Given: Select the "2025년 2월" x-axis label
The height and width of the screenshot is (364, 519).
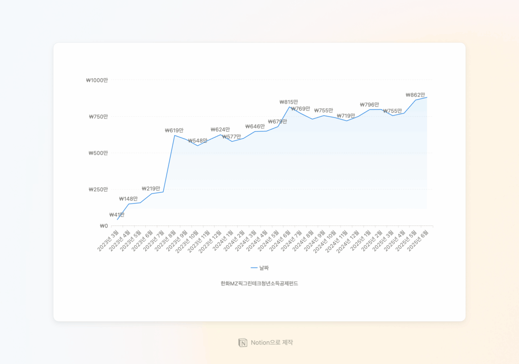Looking at the screenshot, I should (x=372, y=241).
